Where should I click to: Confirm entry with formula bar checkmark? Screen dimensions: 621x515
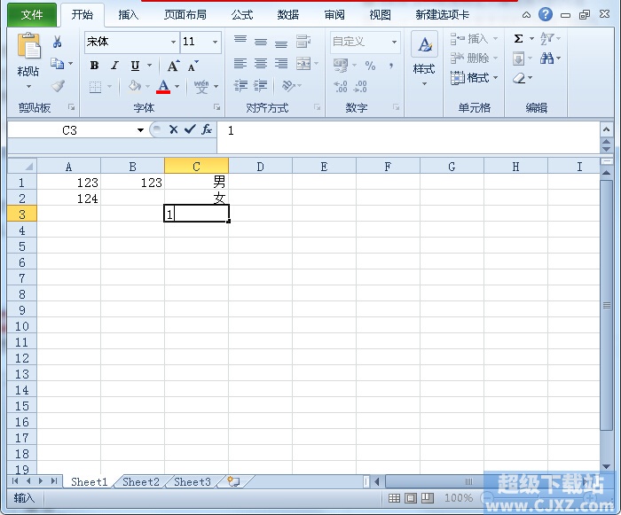[190, 129]
